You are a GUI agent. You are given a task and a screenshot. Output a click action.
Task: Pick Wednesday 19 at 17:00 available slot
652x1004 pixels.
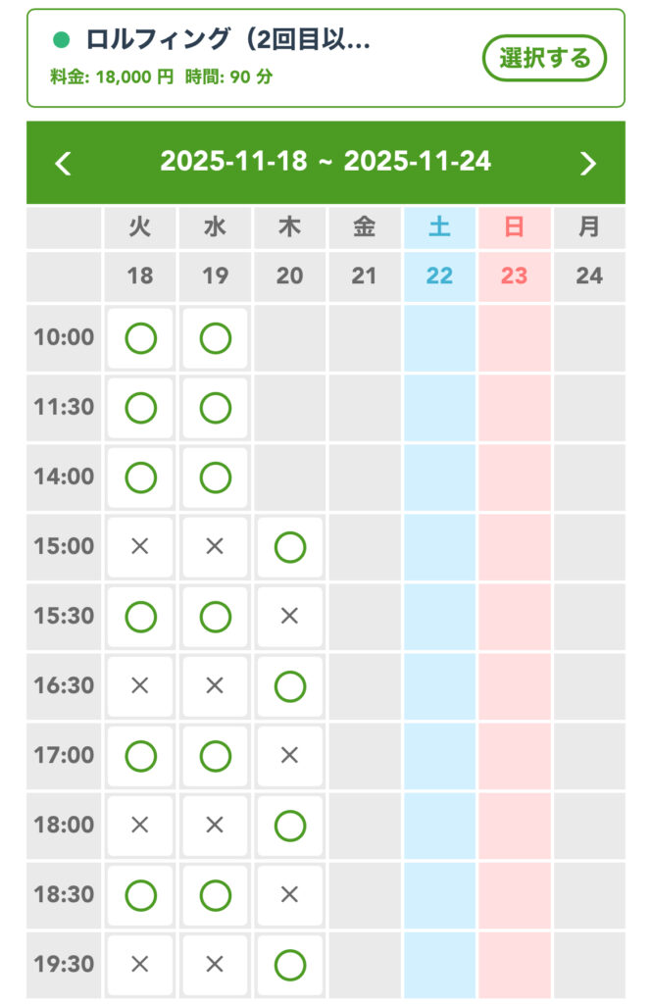[x=215, y=756]
